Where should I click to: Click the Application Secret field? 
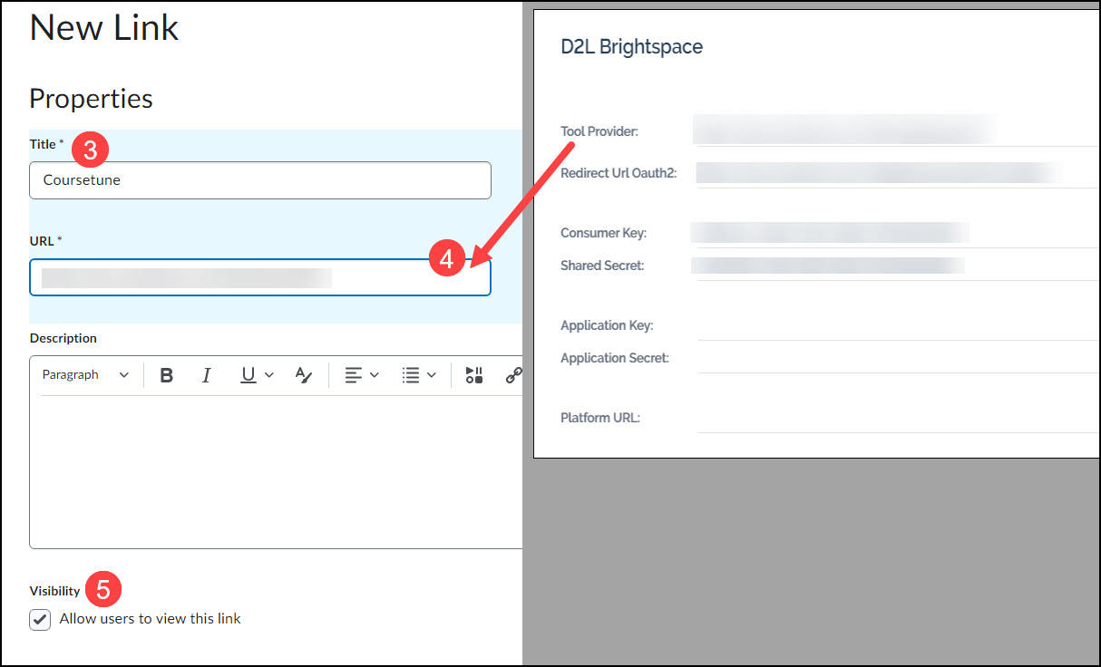click(898, 357)
